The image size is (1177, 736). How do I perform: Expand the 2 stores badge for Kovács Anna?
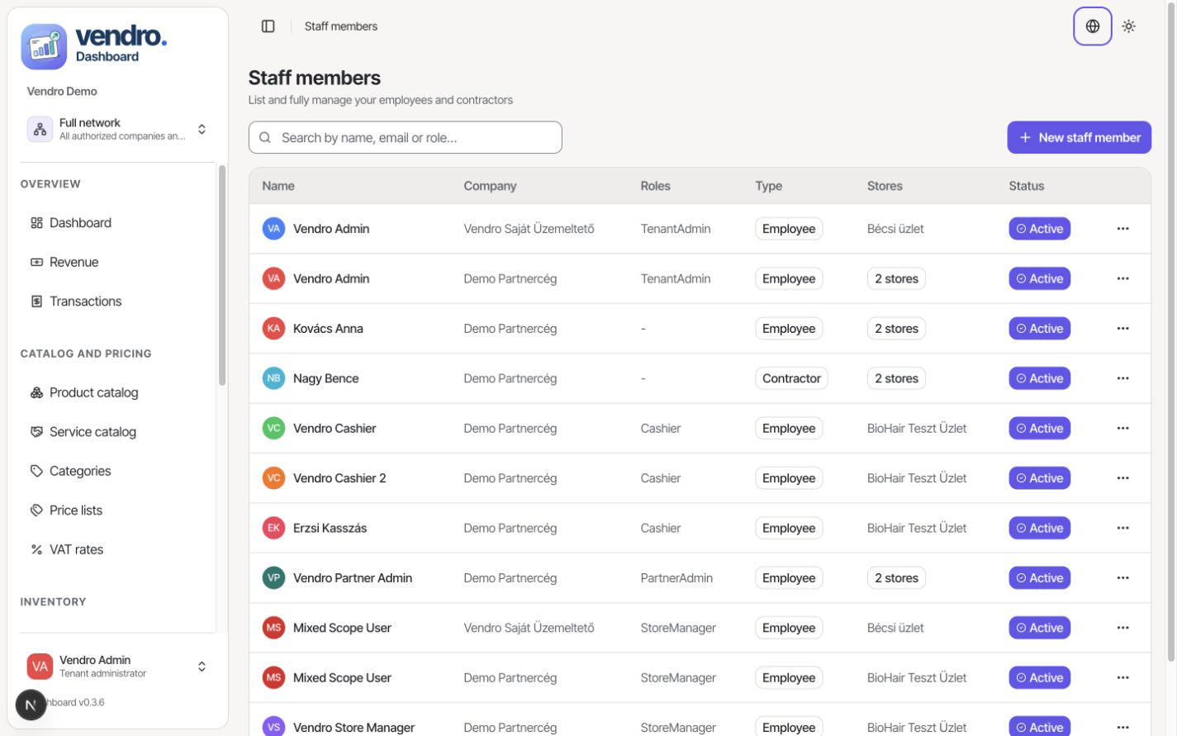point(896,329)
